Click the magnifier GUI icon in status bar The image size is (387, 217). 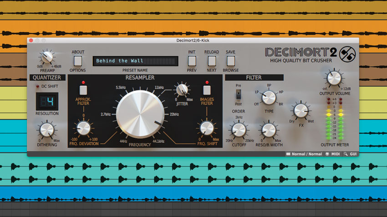346,154
